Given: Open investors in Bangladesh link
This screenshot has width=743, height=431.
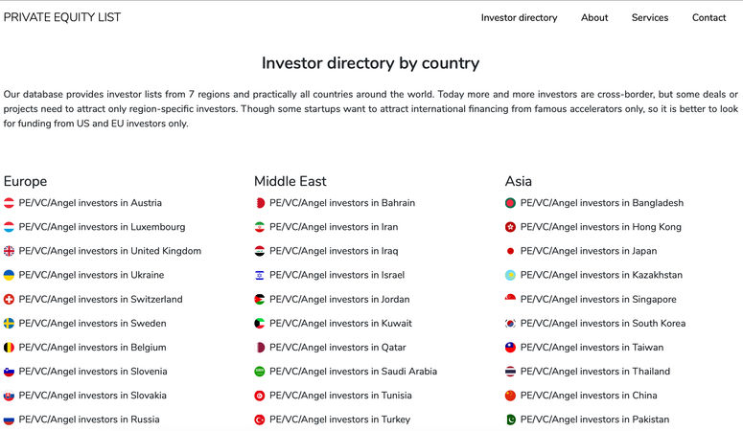Looking at the screenshot, I should coord(602,203).
